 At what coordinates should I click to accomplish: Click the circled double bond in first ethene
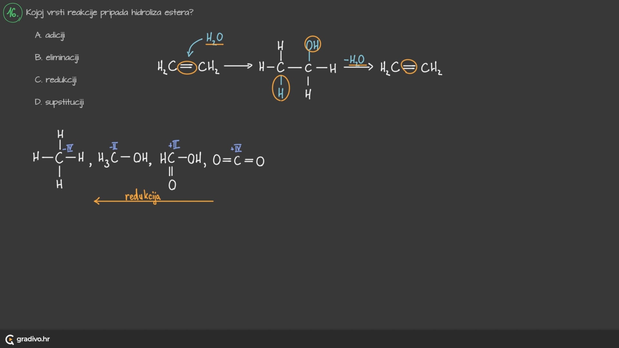click(x=187, y=67)
